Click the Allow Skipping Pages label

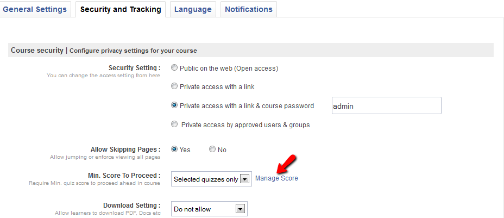pyautogui.click(x=125, y=149)
